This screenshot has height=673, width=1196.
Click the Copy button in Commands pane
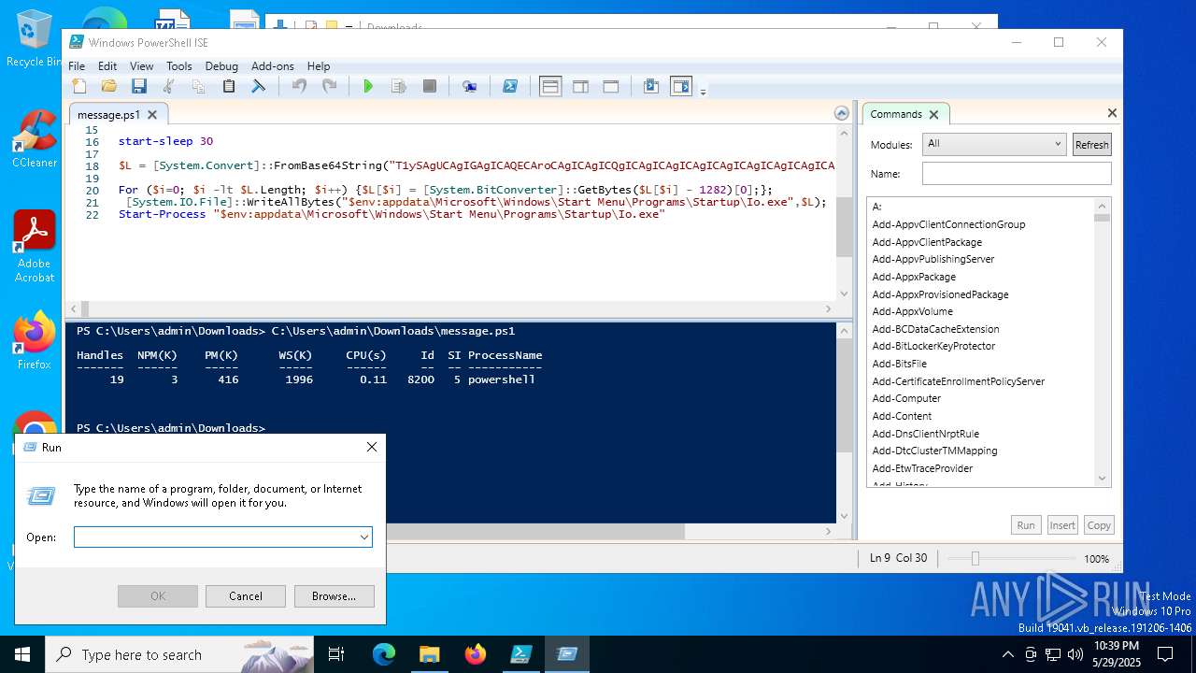1099,525
